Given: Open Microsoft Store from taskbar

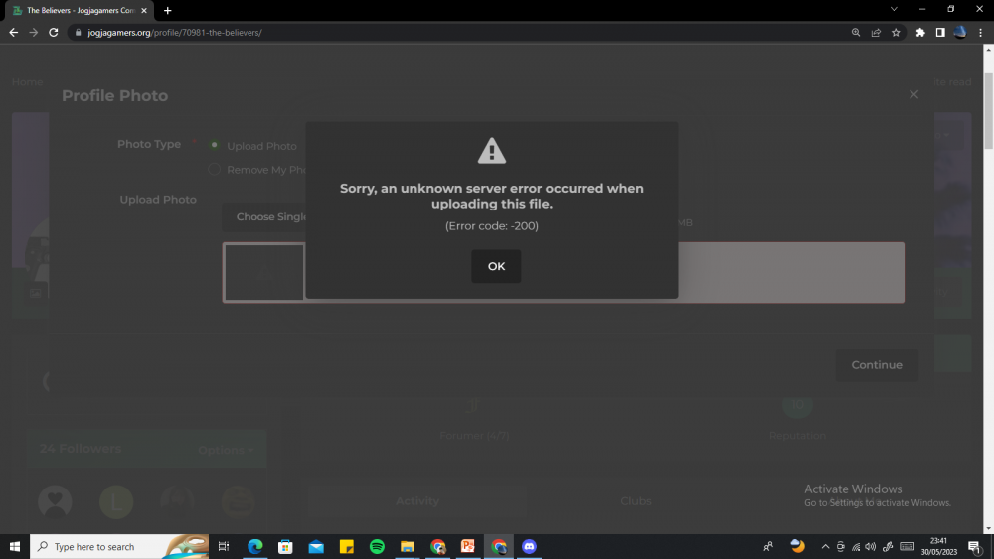Looking at the screenshot, I should [285, 546].
